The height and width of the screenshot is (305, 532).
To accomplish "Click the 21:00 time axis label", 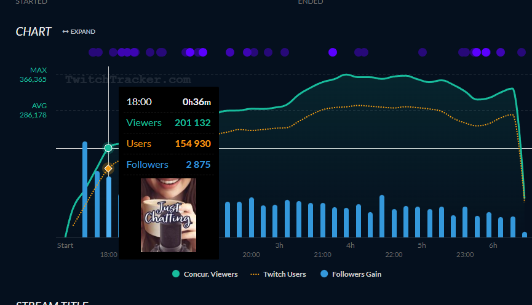I will (322, 255).
